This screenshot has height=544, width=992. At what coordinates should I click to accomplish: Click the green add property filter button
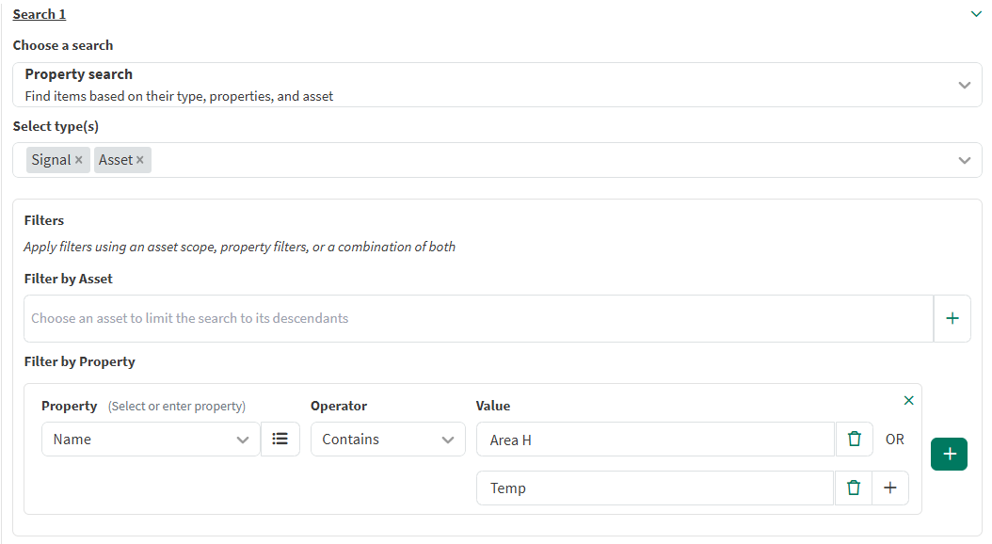949,455
